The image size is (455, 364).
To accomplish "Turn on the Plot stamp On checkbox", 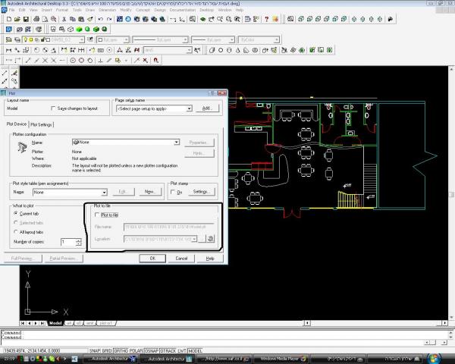I will tap(173, 192).
